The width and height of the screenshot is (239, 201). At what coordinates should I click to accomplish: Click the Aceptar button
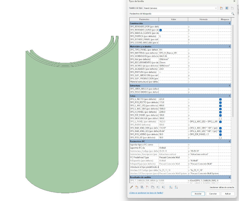pos(198,194)
